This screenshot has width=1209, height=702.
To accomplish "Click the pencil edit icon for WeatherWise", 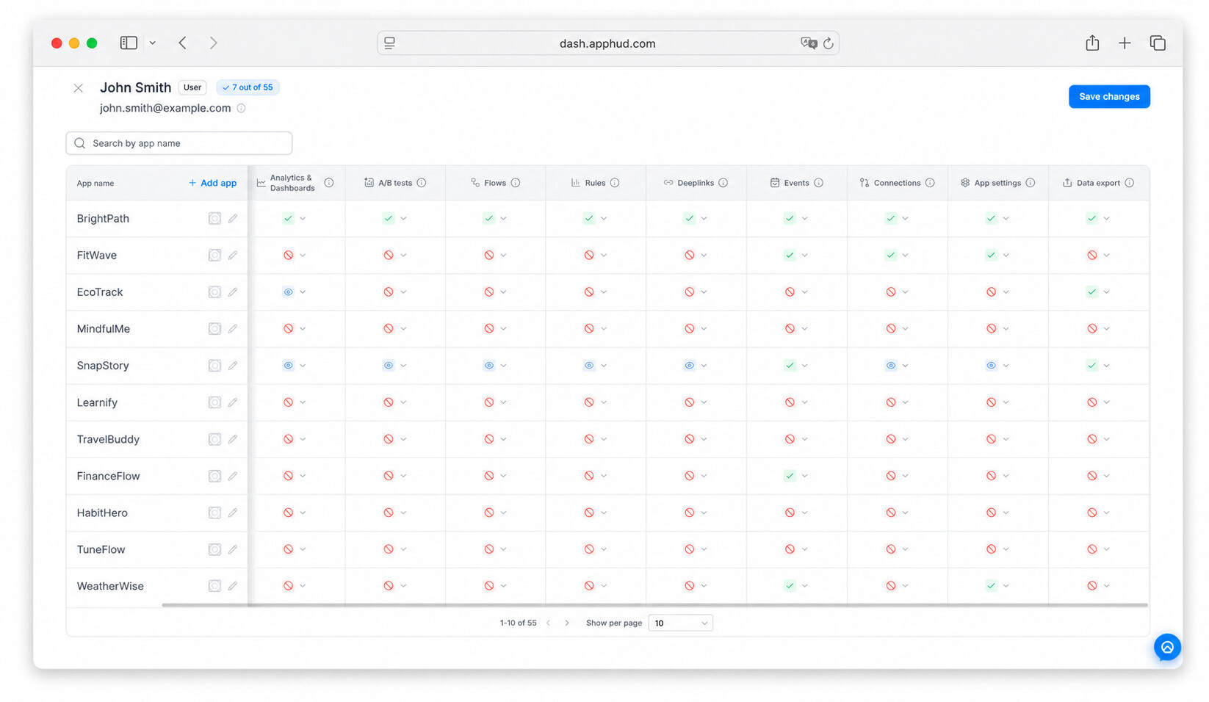I will tap(233, 586).
